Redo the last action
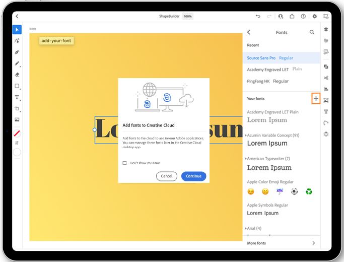 269,16
